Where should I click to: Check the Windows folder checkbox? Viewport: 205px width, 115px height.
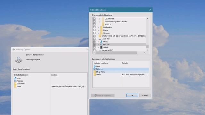(x=94, y=33)
